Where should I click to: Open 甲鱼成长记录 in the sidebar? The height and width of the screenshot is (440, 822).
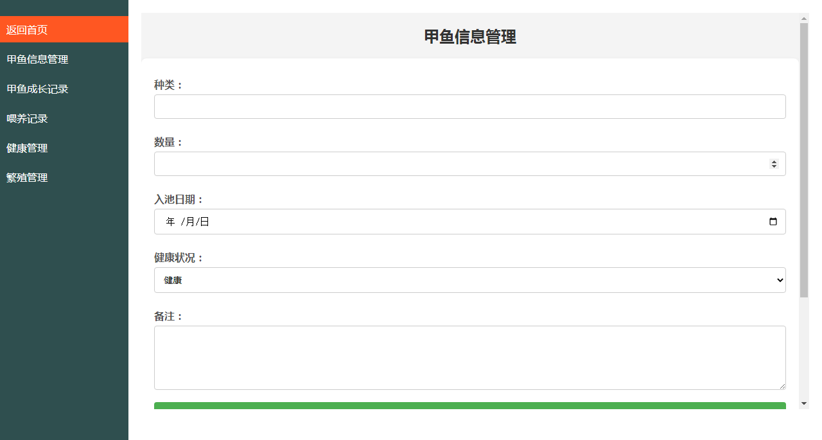tap(64, 89)
